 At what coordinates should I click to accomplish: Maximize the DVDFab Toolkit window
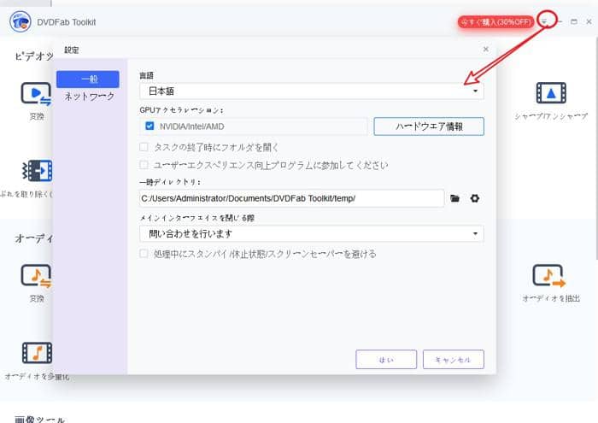click(x=574, y=21)
